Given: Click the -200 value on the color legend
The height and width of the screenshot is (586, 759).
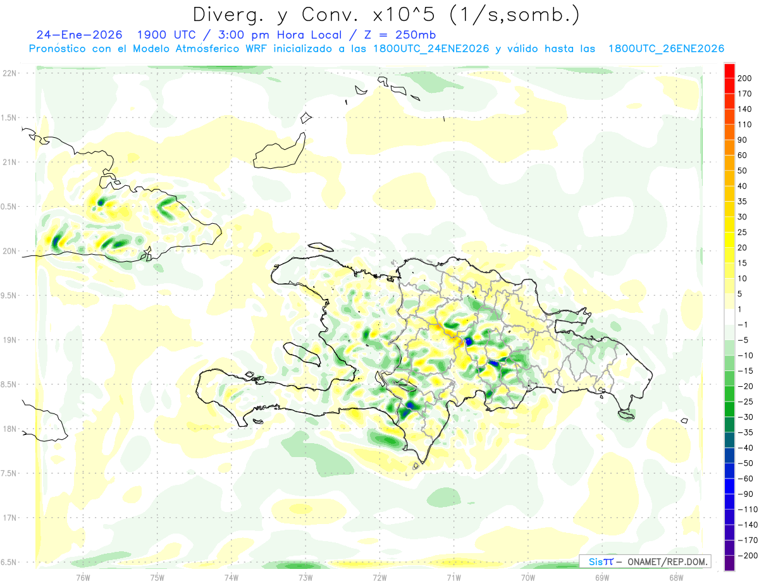Looking at the screenshot, I should (x=746, y=556).
